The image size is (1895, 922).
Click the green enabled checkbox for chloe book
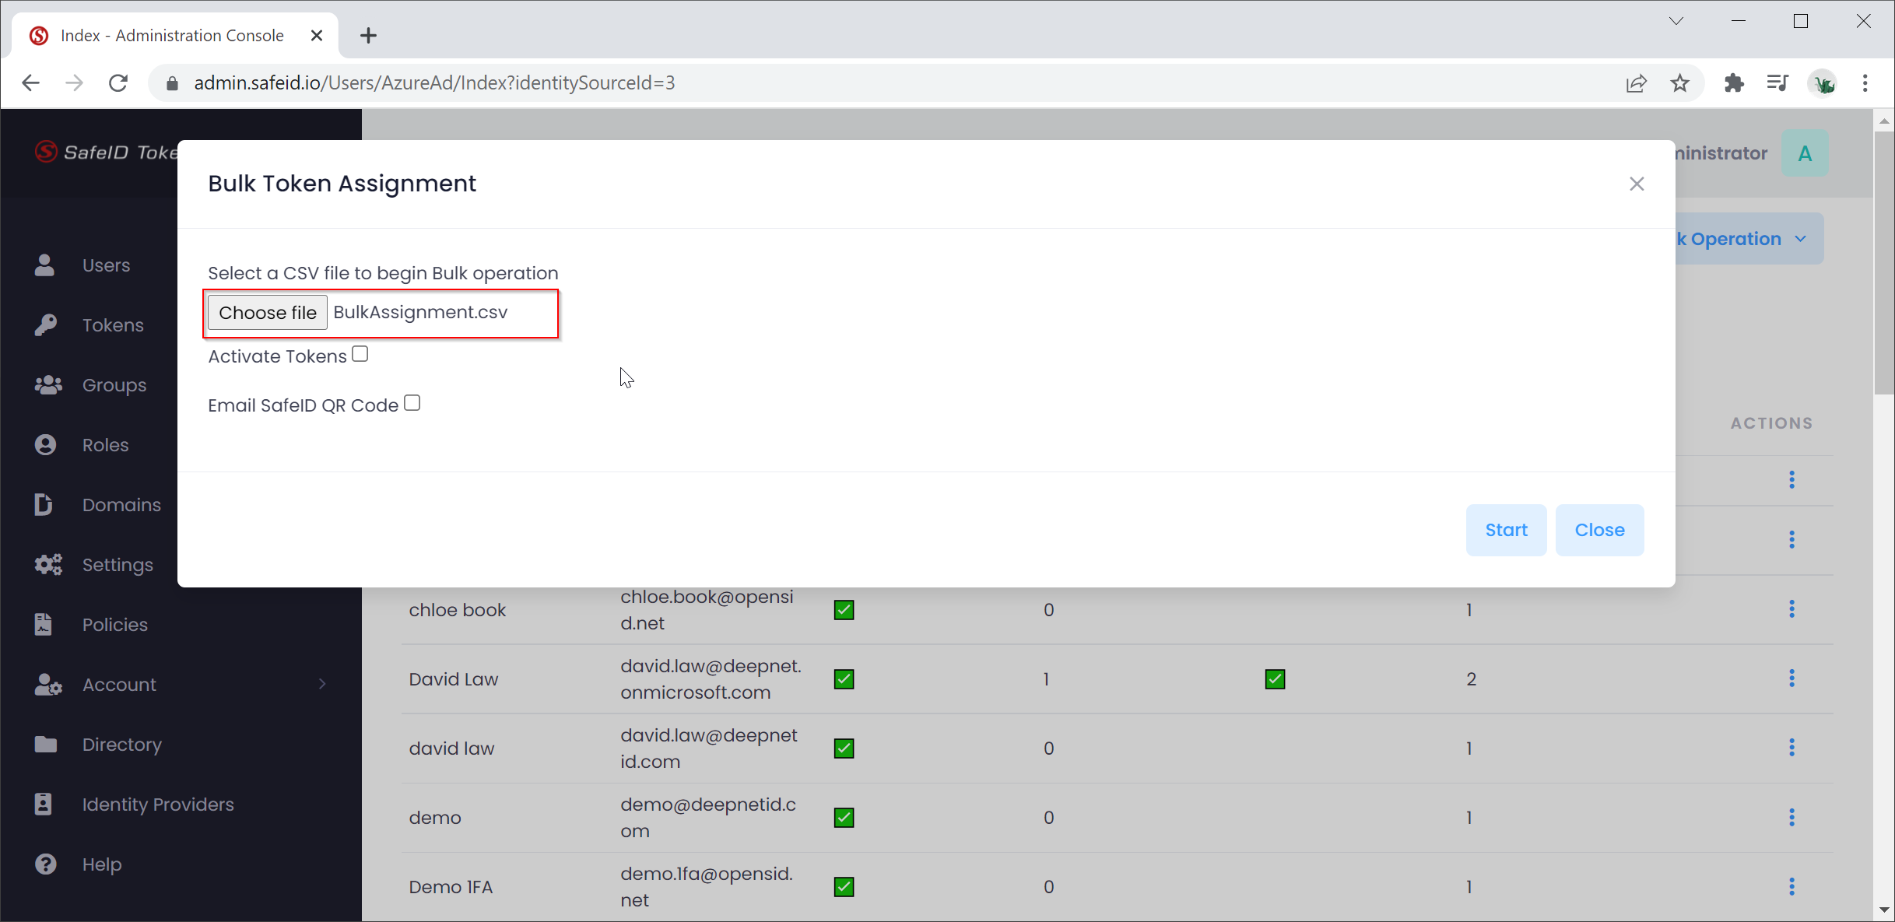click(x=844, y=609)
